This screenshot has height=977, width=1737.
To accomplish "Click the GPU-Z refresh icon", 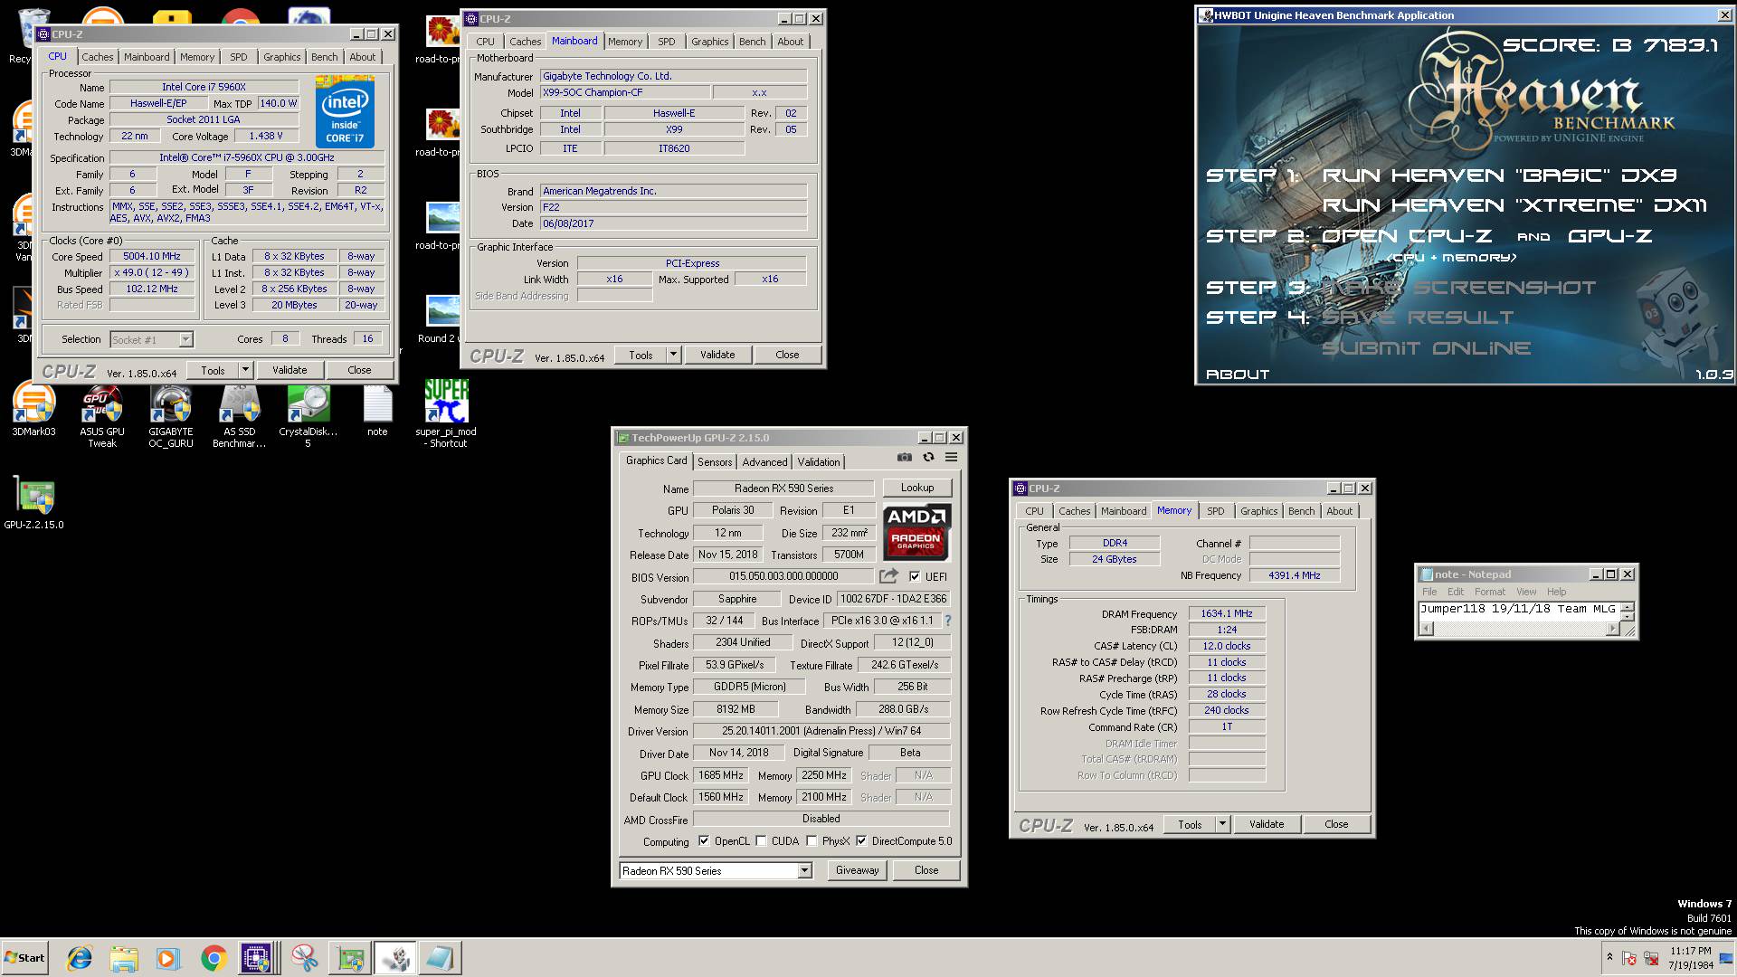I will [x=928, y=458].
